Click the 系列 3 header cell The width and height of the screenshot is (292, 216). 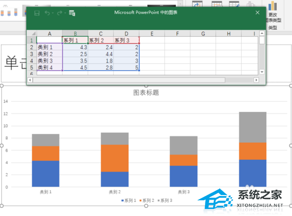[x=126, y=40]
